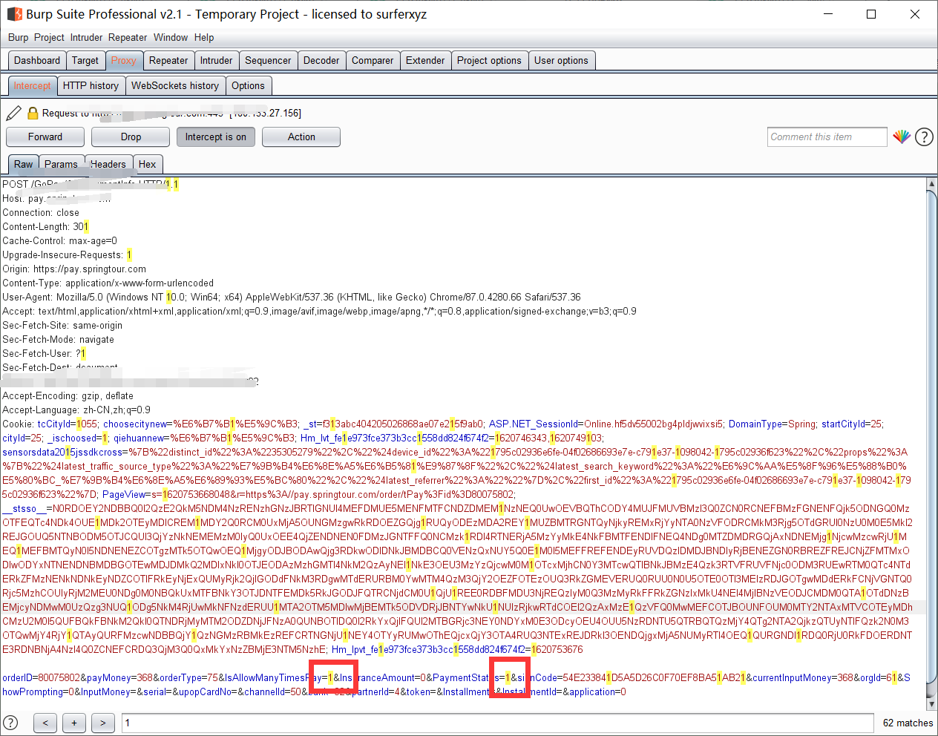Image resolution: width=938 pixels, height=736 pixels.
Task: Select the Proxy tab
Action: click(x=123, y=60)
